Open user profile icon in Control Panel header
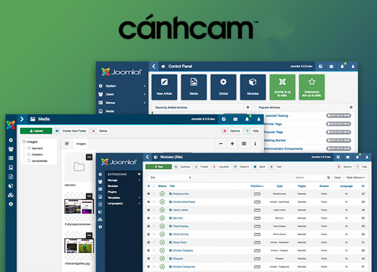This screenshot has height=272, width=377. [x=353, y=66]
